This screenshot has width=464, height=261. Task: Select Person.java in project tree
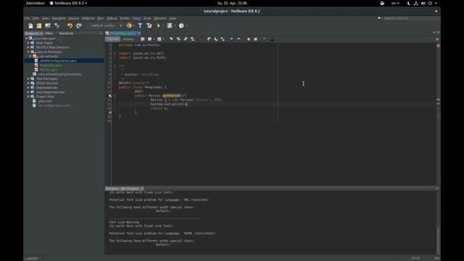click(49, 70)
